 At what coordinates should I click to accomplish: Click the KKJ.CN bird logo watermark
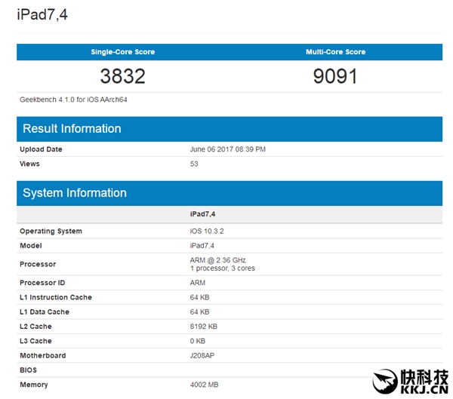pos(386,380)
